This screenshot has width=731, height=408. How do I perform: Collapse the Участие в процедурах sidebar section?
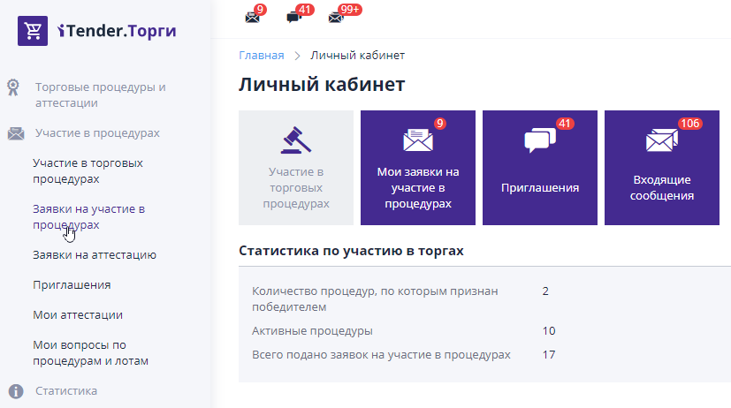point(97,133)
